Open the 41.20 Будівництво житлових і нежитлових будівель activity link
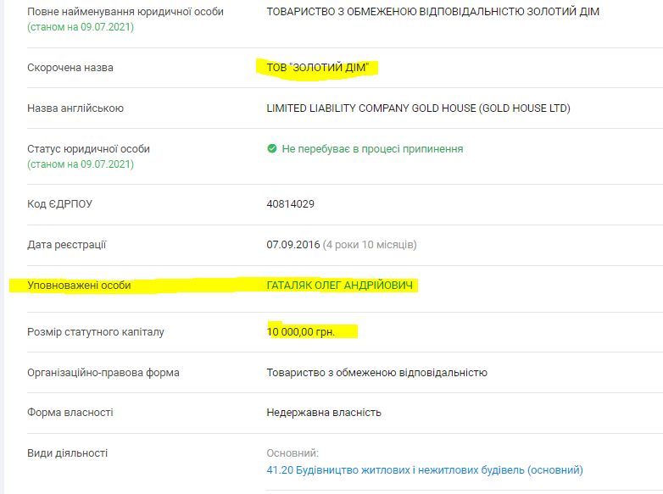 425,470
